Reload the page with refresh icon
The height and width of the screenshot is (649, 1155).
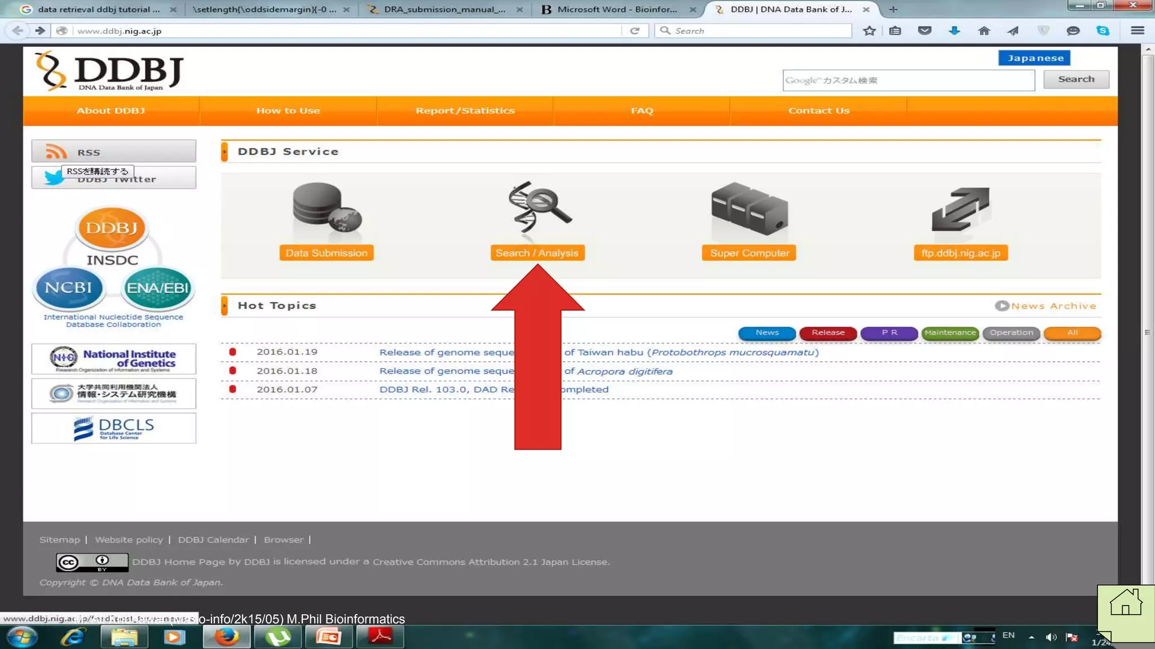click(634, 31)
